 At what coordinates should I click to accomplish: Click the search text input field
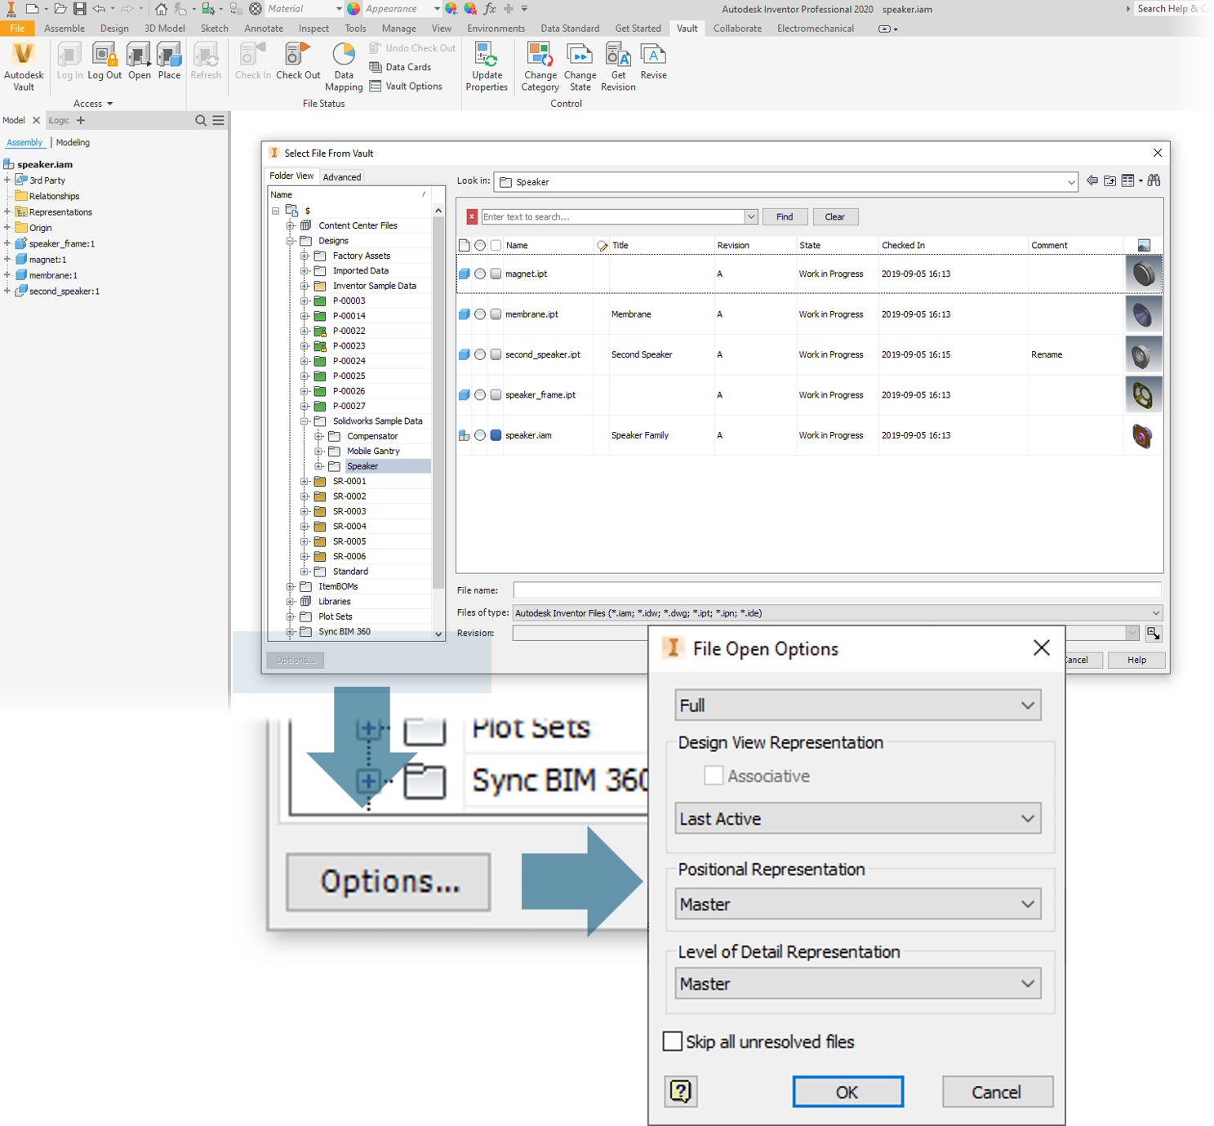click(x=612, y=216)
